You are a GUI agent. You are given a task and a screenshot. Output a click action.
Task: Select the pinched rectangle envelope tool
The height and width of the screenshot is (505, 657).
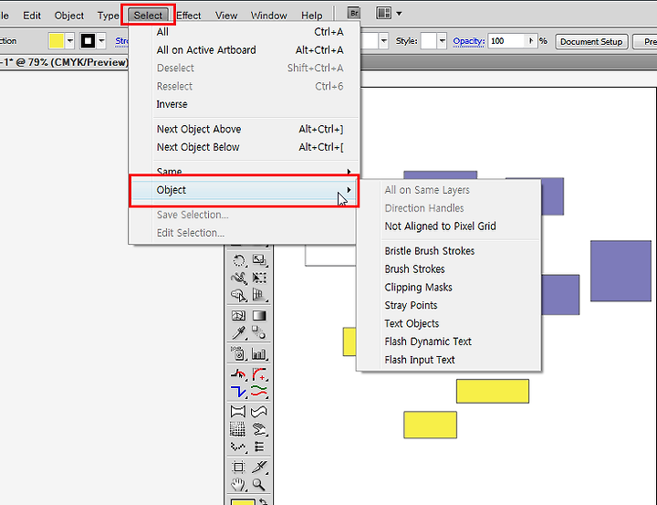[x=238, y=412]
